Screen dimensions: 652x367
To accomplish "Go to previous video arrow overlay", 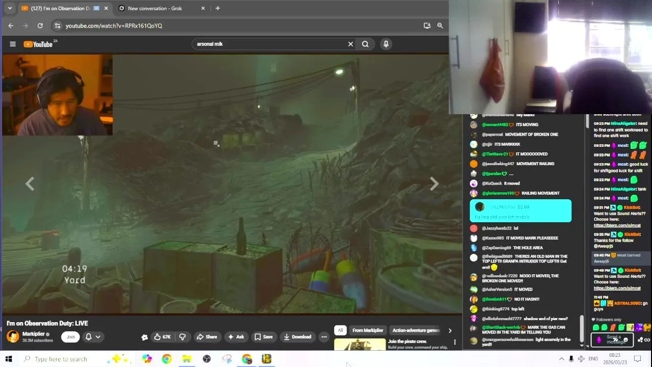I will 30,184.
